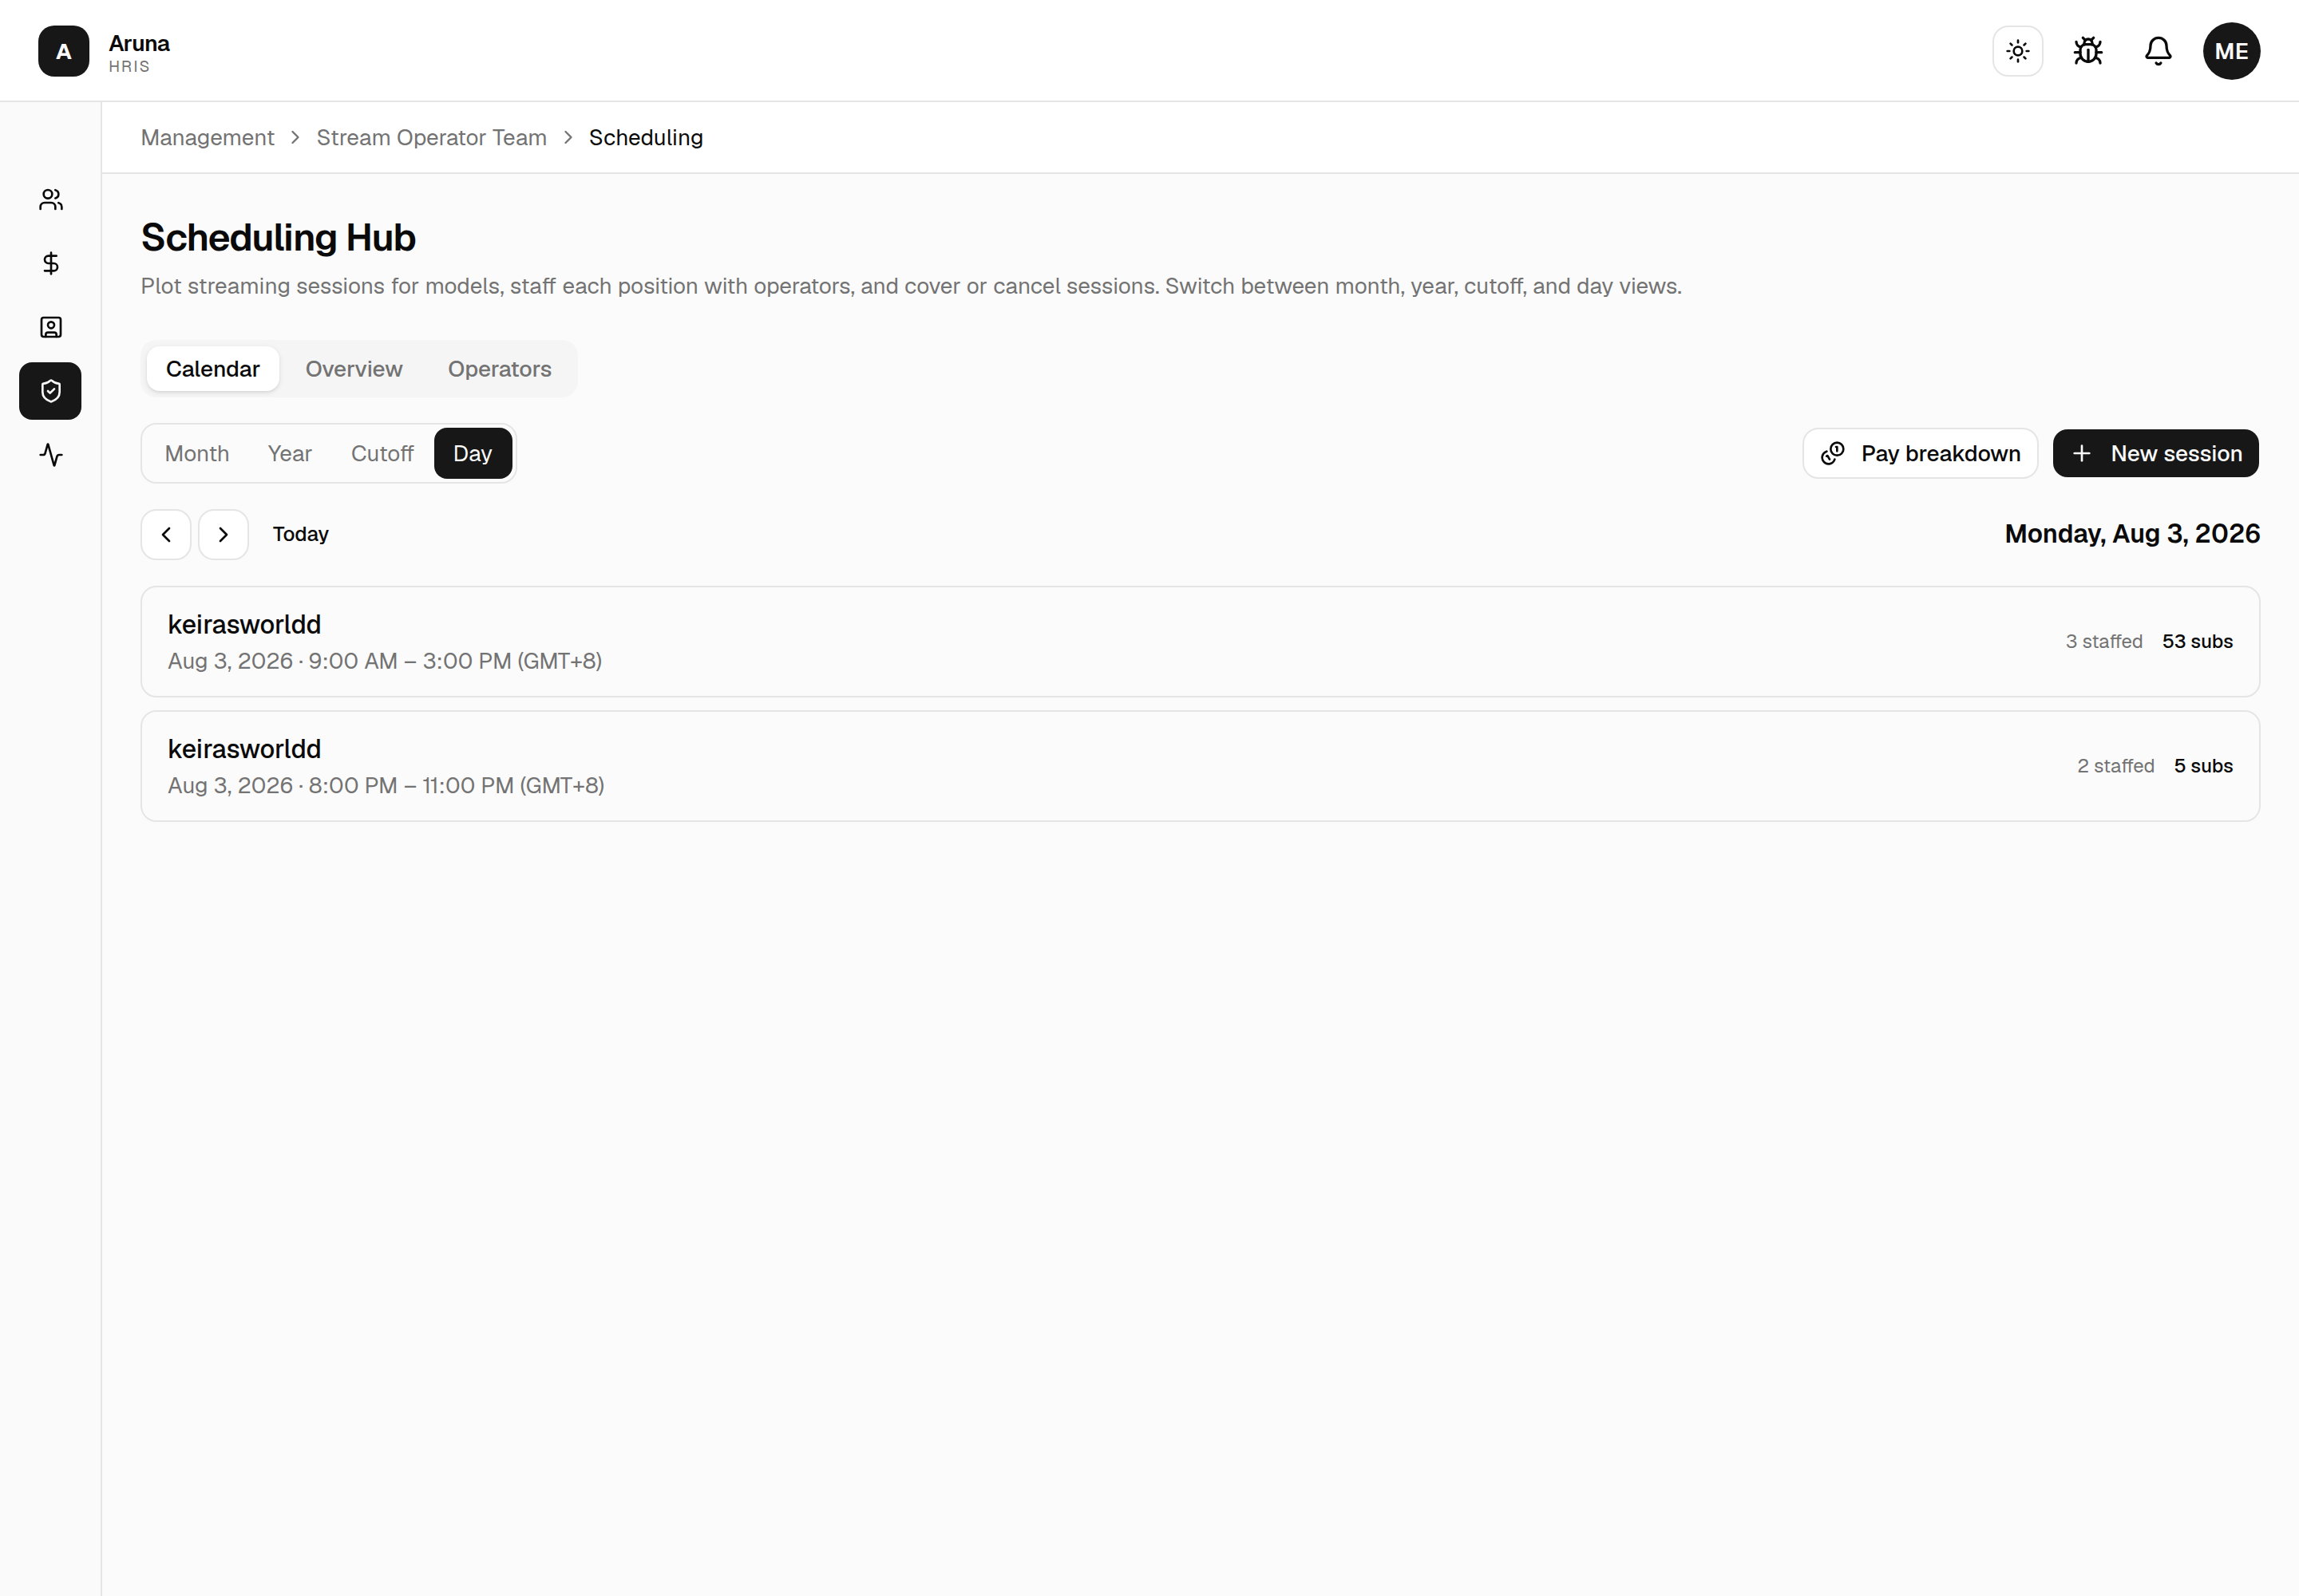Open the activity pulse sidebar icon
2299x1596 pixels.
coord(51,455)
